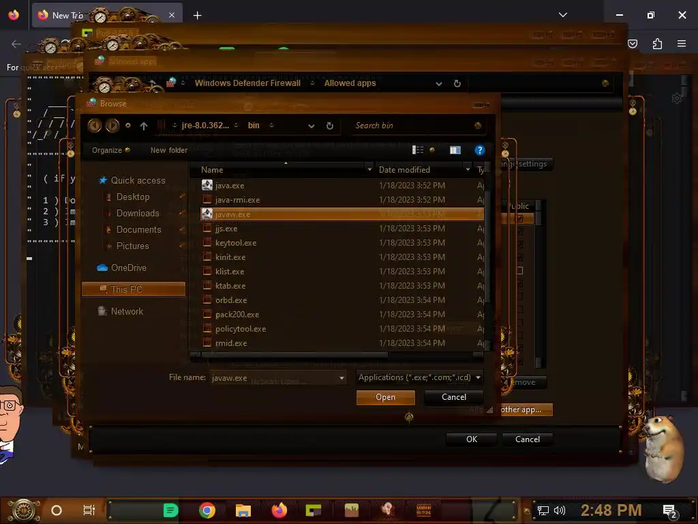Open OneDrive in the navigation pane

click(x=128, y=267)
